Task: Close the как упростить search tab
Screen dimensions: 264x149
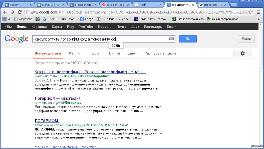Action: click(x=193, y=5)
